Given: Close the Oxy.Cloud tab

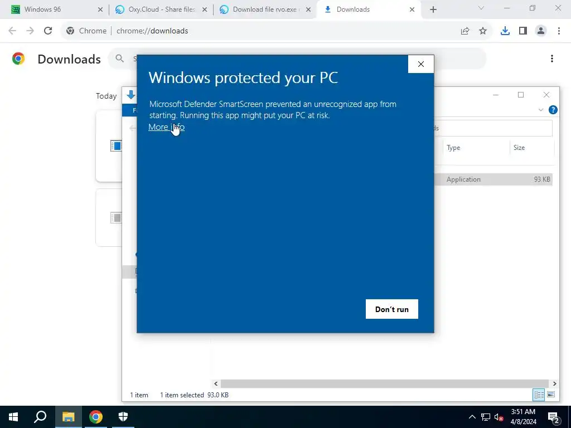Looking at the screenshot, I should click(x=205, y=9).
